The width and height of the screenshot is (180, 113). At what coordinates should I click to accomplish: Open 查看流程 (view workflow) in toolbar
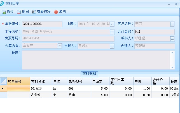click(x=34, y=12)
